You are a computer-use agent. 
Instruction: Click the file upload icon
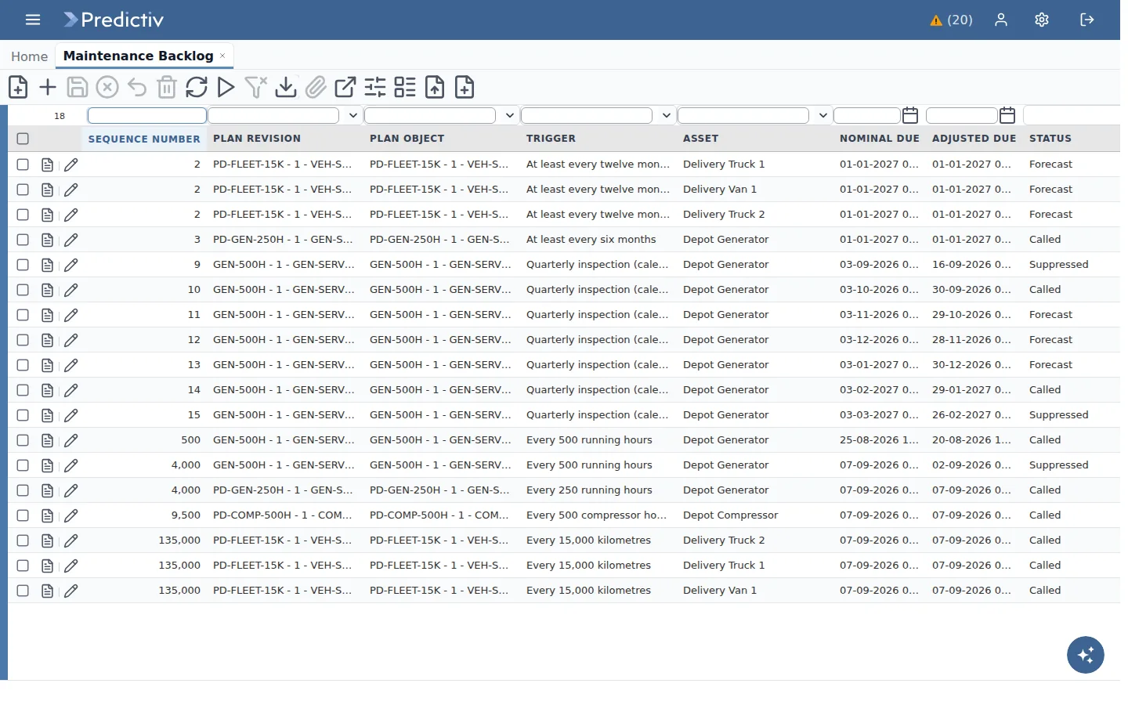435,87
